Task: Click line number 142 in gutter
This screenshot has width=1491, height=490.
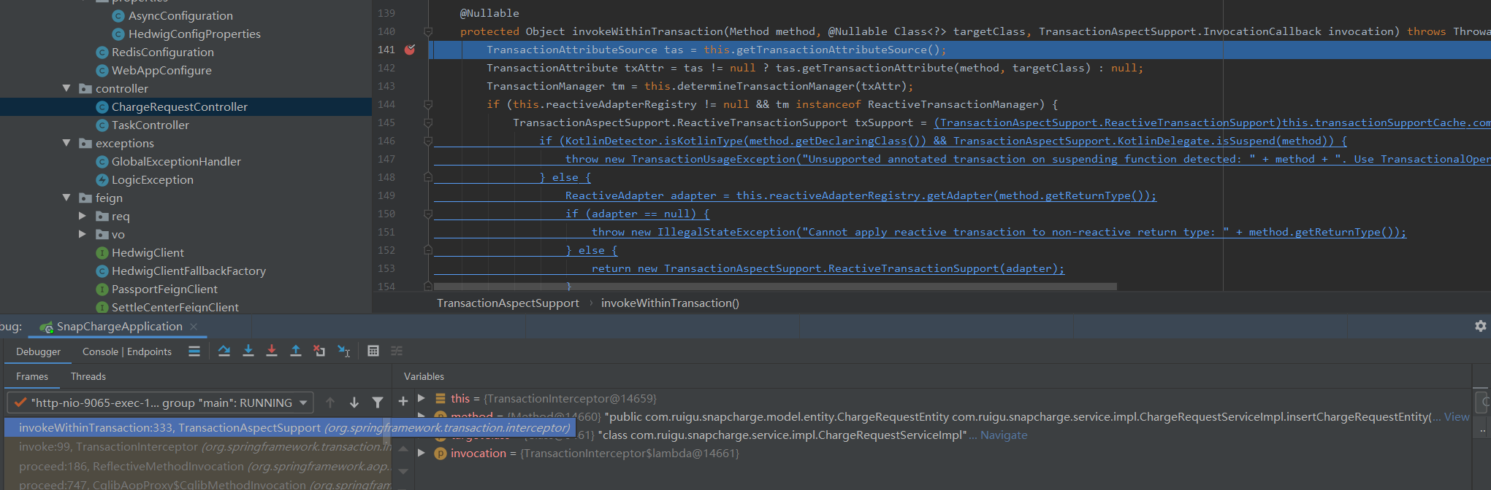Action: (x=386, y=68)
